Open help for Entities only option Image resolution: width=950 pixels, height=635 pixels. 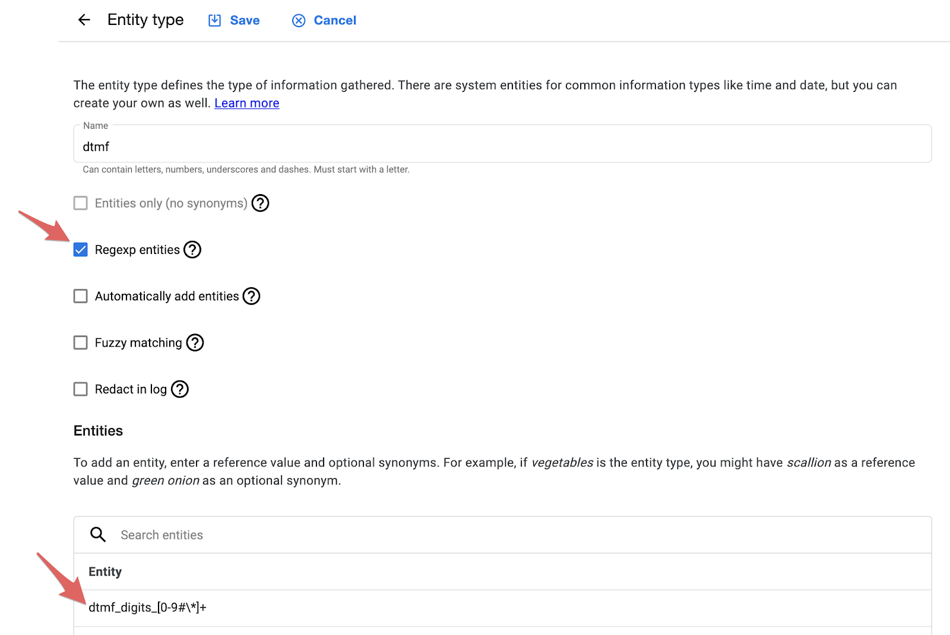pos(260,203)
